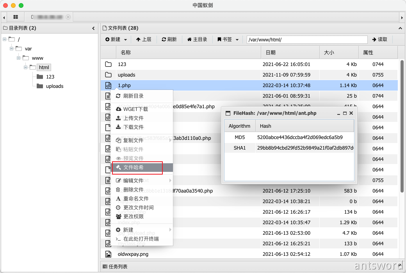Select 删除文件 in context menu
This screenshot has width=406, height=273.
click(x=134, y=189)
